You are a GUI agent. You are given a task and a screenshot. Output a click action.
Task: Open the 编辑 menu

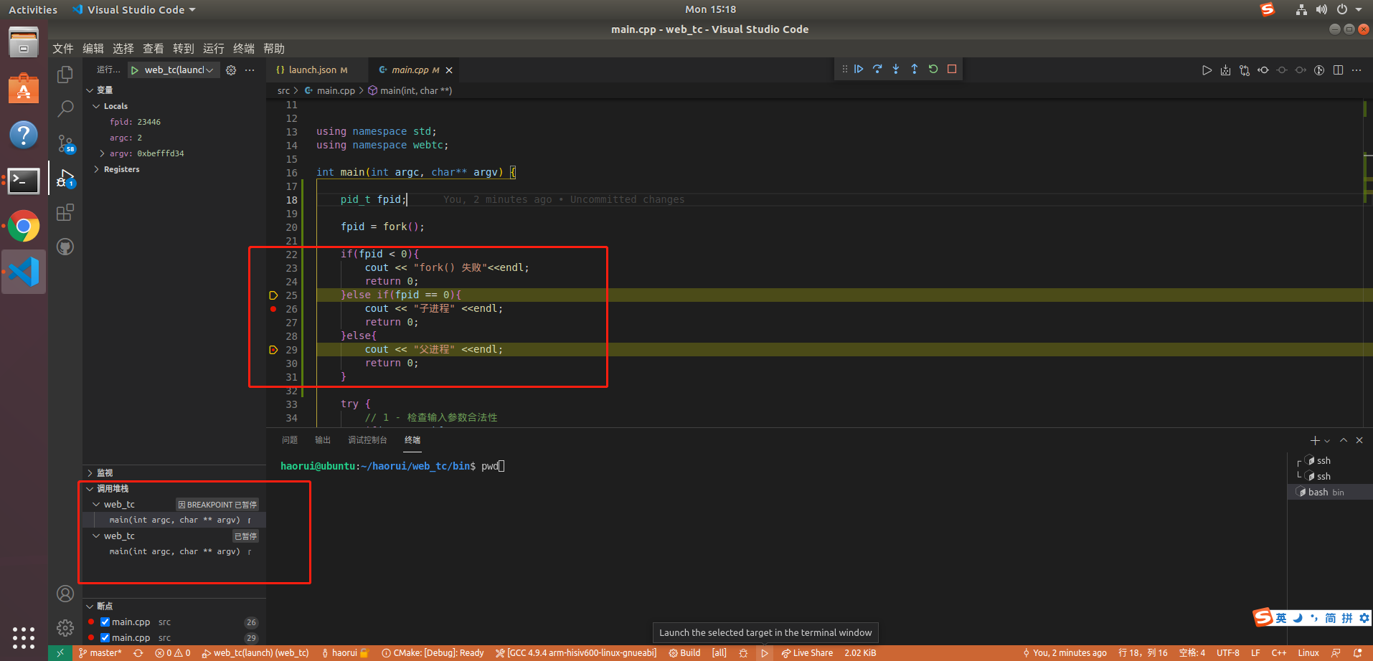pos(93,48)
